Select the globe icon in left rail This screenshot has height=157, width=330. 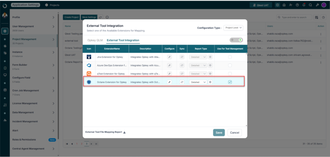pos(5,31)
